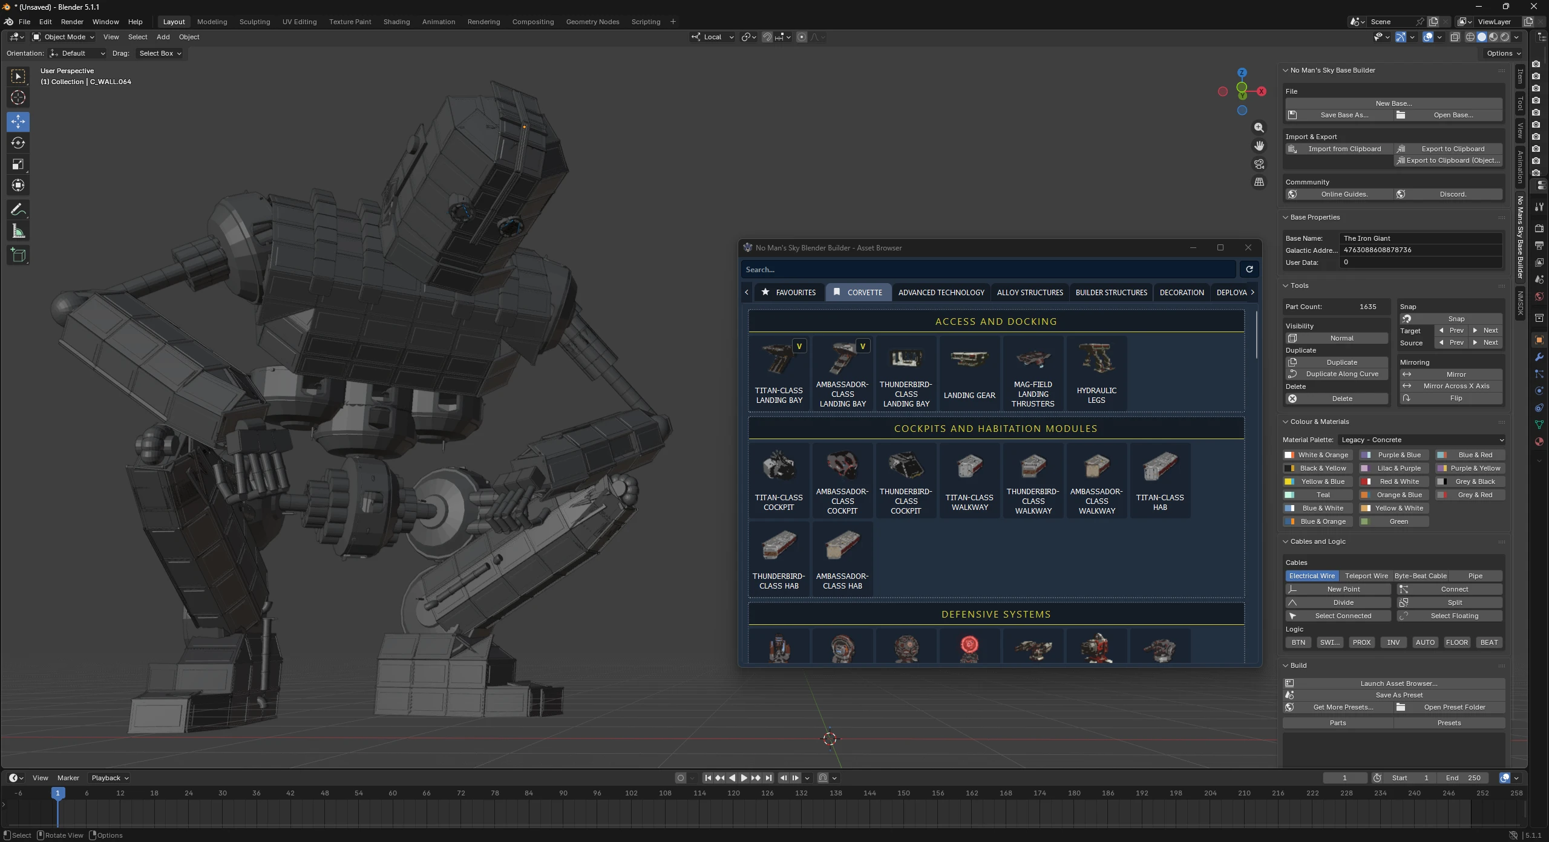
Task: Click Launch Asset Browser button
Action: coord(1393,684)
